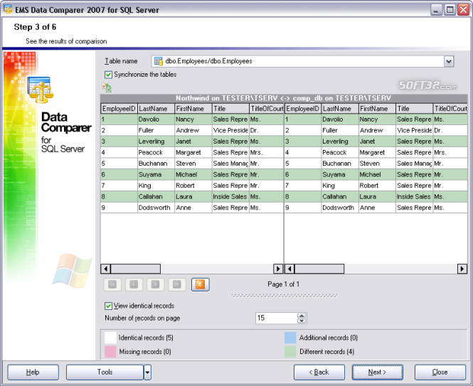473x386 pixels.
Task: Toggle View identical records checkbox
Action: click(108, 306)
